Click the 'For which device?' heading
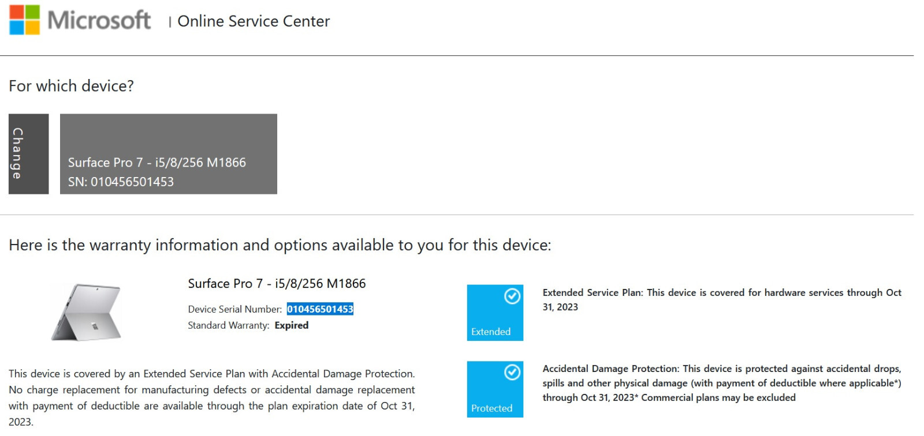Viewport: 924px width, 436px height. click(x=71, y=86)
